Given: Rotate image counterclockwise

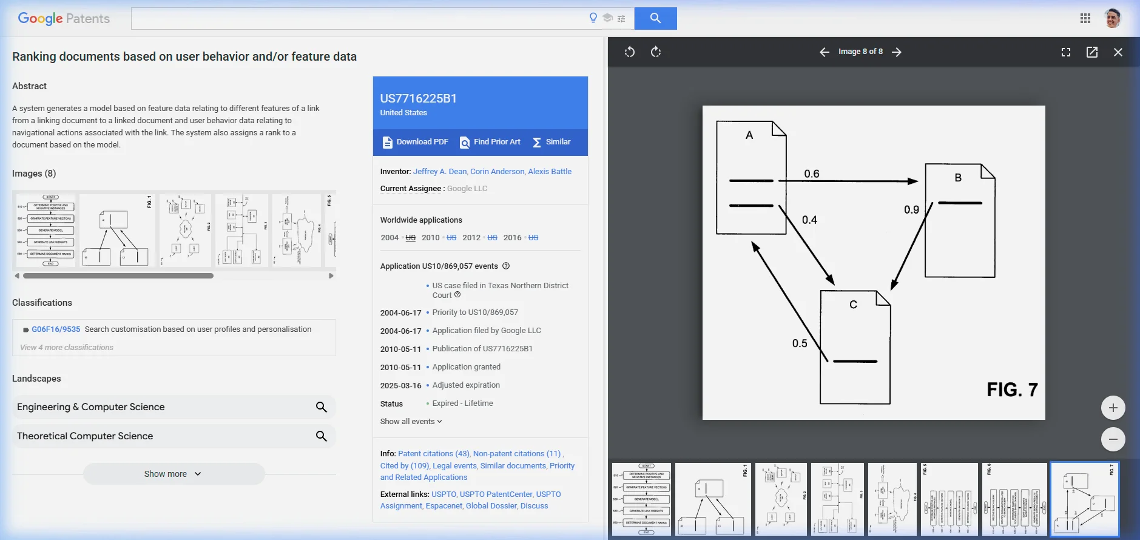Looking at the screenshot, I should [630, 52].
